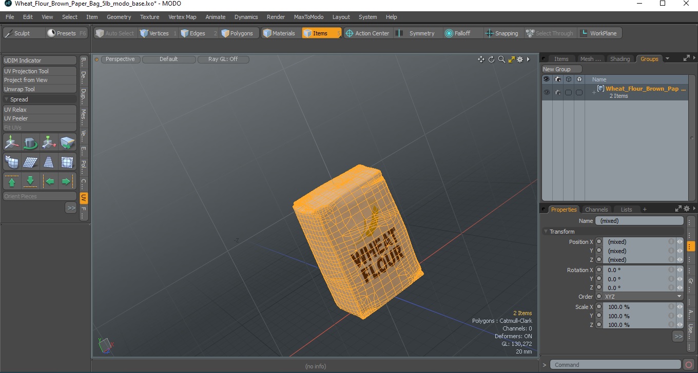
Task: Select the UV Rotate tool icon
Action: coord(30,142)
